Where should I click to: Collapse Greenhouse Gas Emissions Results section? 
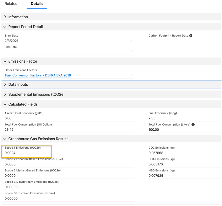111,139
